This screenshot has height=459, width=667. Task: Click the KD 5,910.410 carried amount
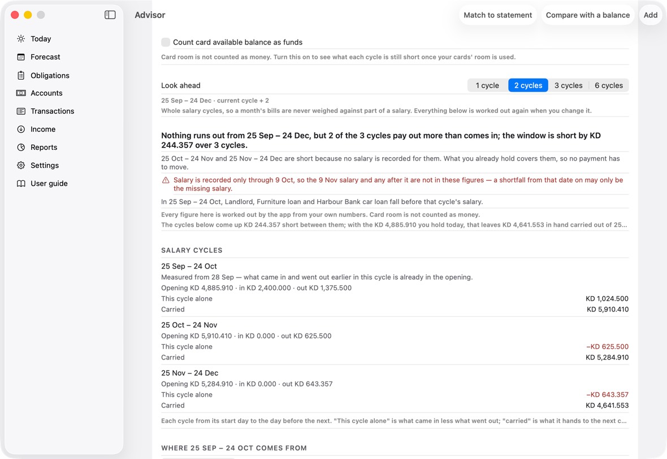[608, 309]
